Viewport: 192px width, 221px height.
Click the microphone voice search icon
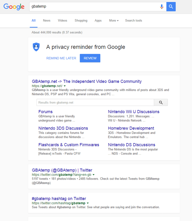[162, 7]
